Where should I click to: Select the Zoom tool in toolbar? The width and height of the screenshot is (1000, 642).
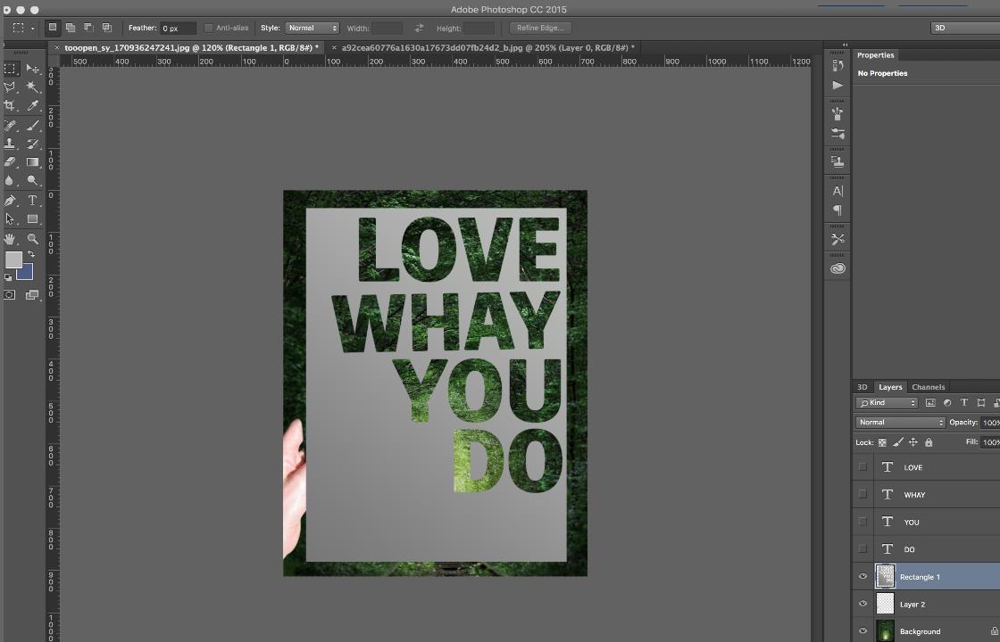pos(33,239)
